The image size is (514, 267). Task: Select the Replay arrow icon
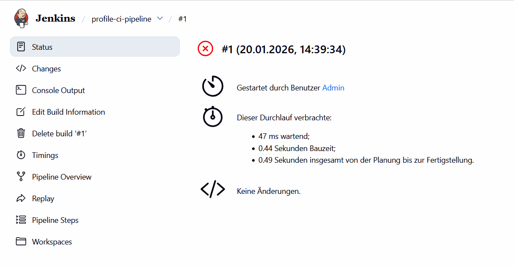click(x=21, y=198)
